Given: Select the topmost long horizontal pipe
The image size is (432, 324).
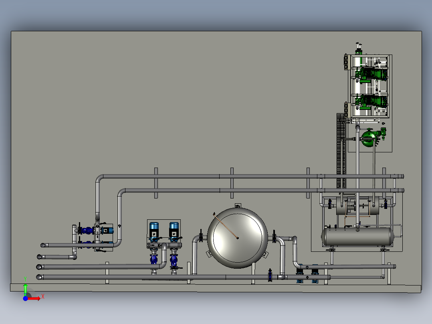Looking at the screenshot, I should [251, 176].
